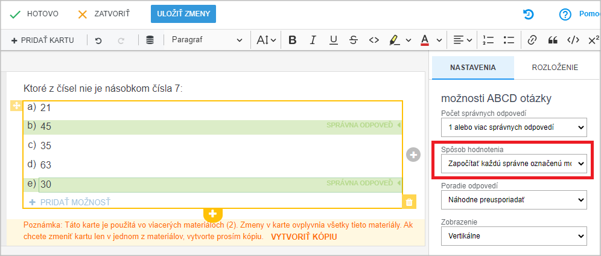Toggle strikethrough formatting
This screenshot has height=256, width=601.
pyautogui.click(x=354, y=40)
